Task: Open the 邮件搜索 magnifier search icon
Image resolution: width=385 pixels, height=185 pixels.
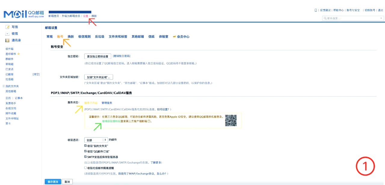Action: pos(326,18)
